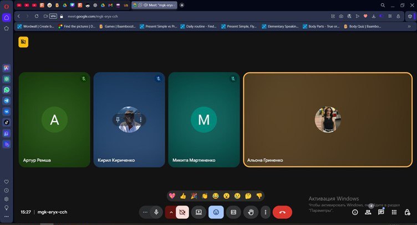Open audio options beside microphone button
The image size is (417, 225).
tap(145, 212)
